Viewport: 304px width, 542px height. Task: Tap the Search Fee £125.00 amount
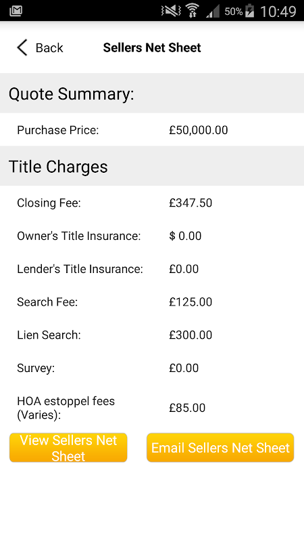[191, 302]
